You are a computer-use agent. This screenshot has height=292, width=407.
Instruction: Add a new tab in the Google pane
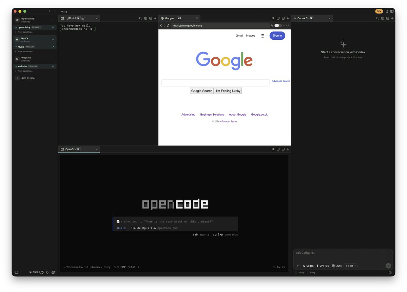(x=288, y=18)
